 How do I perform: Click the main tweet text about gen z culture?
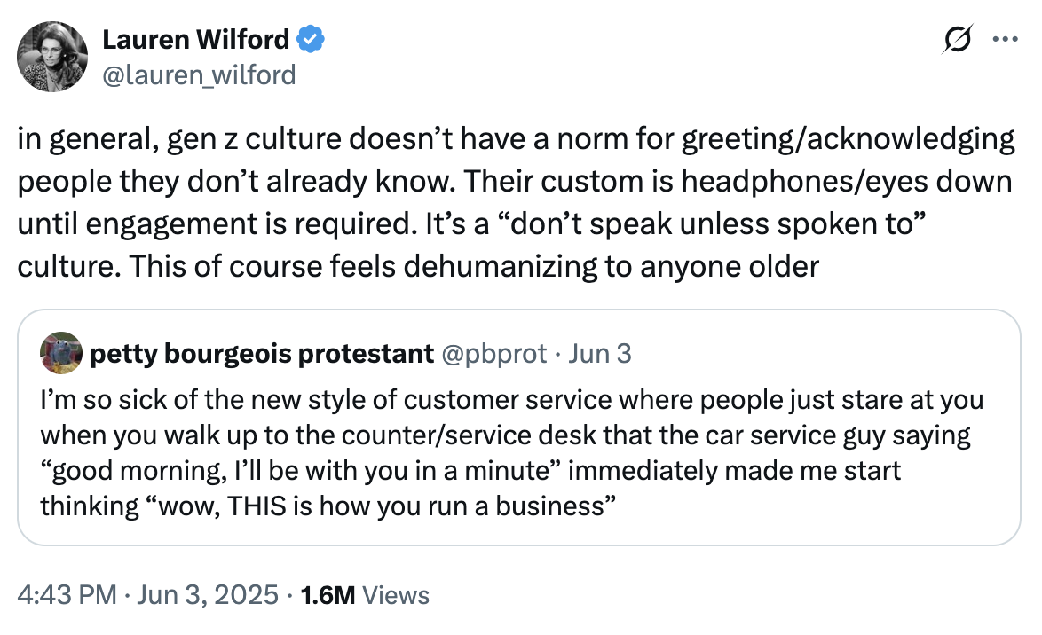tap(516, 202)
